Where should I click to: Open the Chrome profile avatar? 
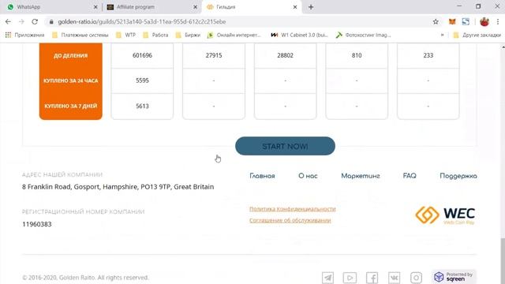[484, 21]
